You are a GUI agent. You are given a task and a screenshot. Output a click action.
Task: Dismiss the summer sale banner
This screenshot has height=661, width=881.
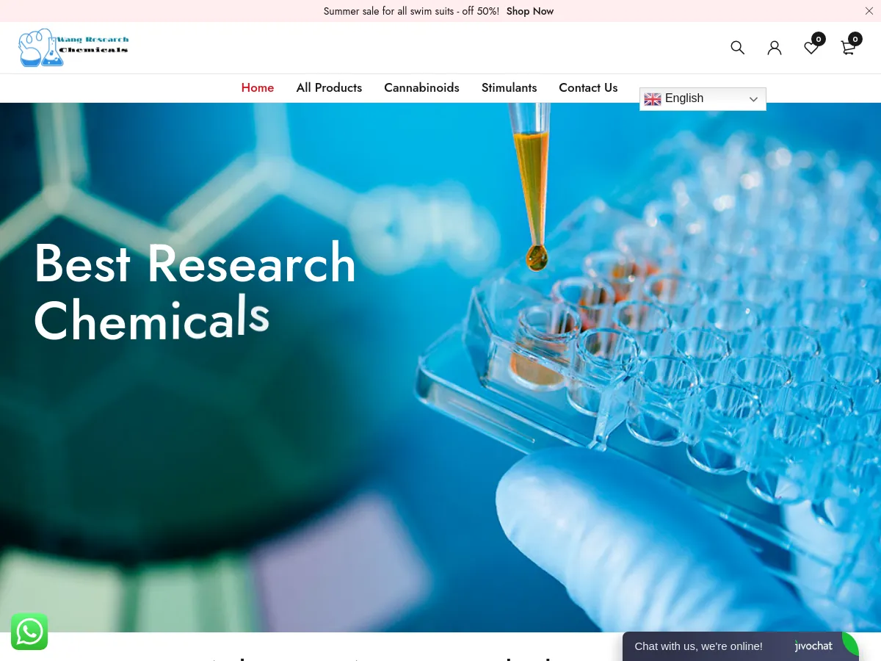coord(869,11)
